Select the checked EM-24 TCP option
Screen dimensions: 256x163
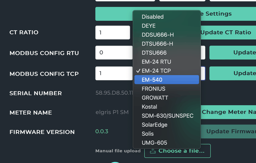tap(156, 70)
